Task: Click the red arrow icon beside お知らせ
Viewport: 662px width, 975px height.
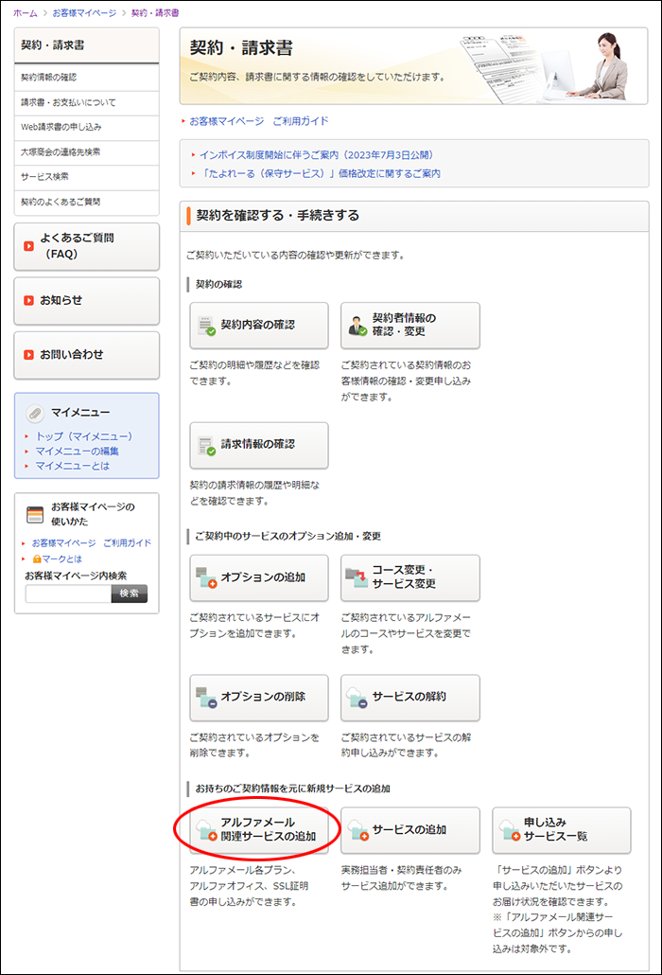Action: click(28, 300)
